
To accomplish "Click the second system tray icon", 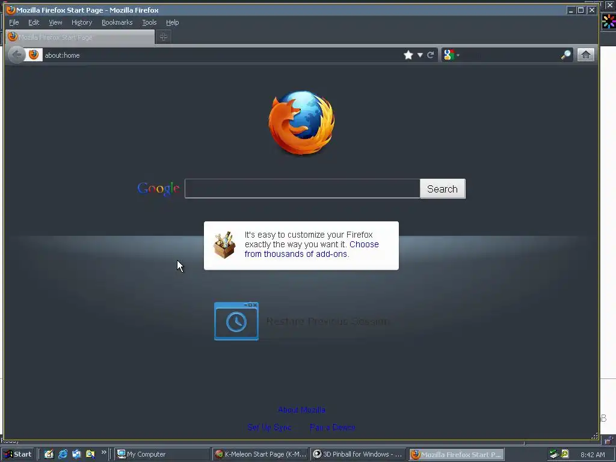I will (x=565, y=454).
